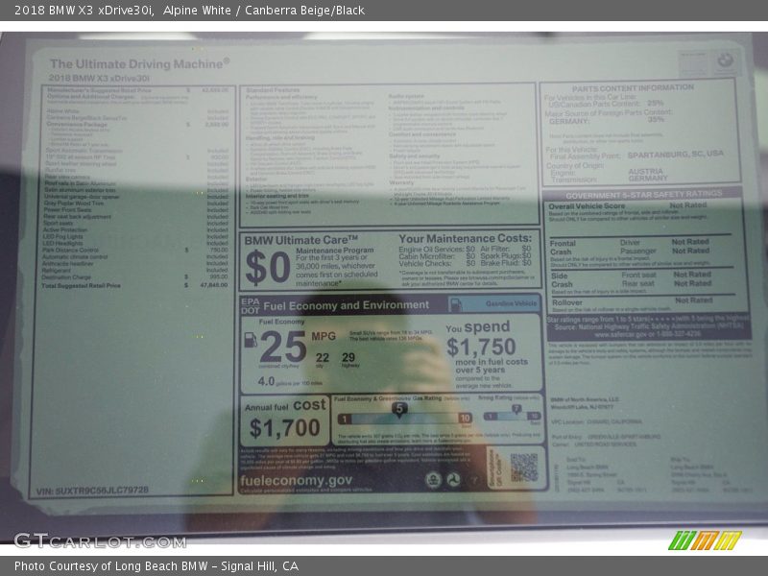This screenshot has width=768, height=576.
Task: Click the 'BMW Ultimate Care' heading
Action: 301,240
